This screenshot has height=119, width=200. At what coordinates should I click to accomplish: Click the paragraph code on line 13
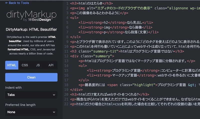137,61
